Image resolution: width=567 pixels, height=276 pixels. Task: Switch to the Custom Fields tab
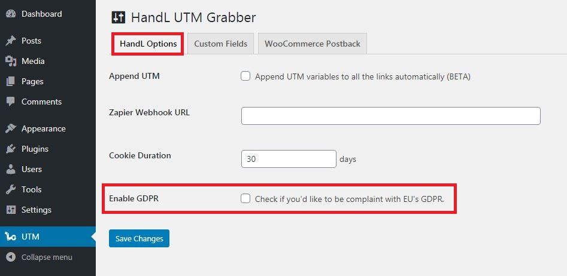click(x=220, y=44)
